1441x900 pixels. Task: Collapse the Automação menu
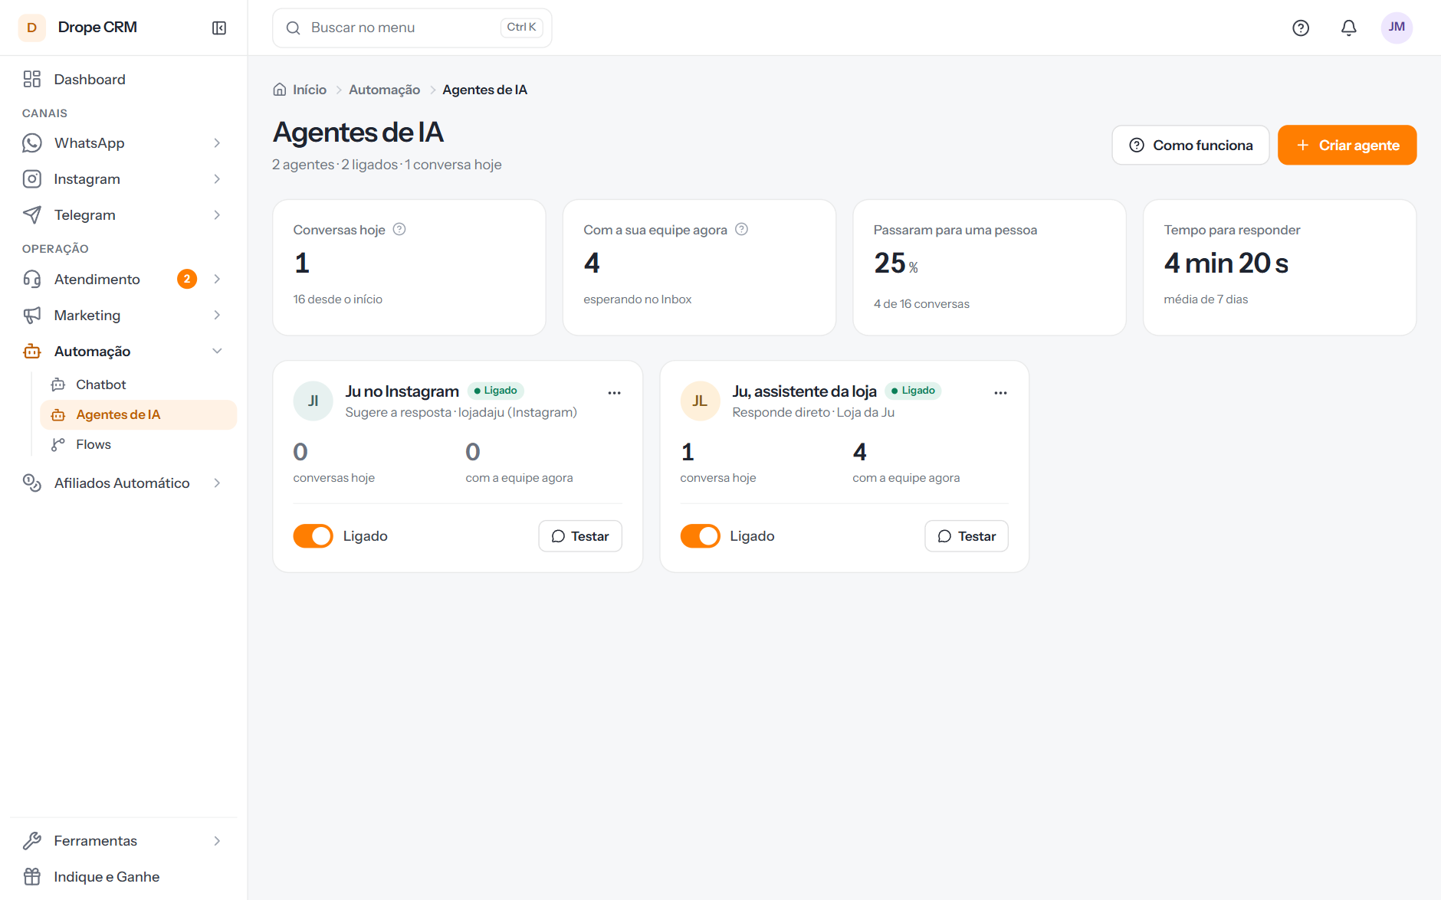click(217, 351)
